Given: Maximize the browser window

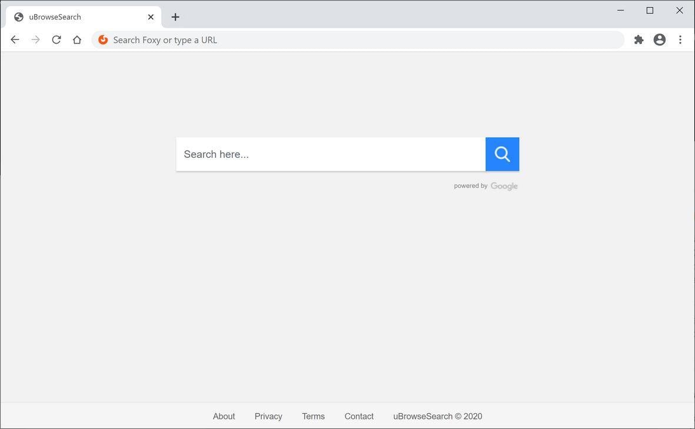Looking at the screenshot, I should [650, 11].
